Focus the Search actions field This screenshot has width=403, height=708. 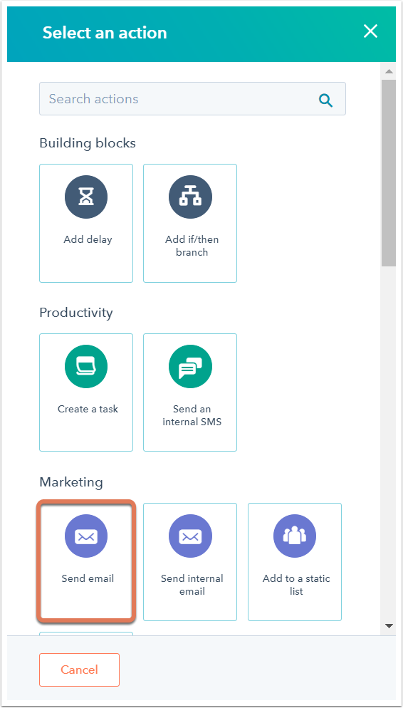pos(193,99)
